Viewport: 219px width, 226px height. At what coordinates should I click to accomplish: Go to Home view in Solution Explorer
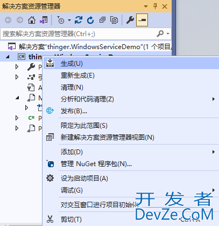[x=32, y=20]
